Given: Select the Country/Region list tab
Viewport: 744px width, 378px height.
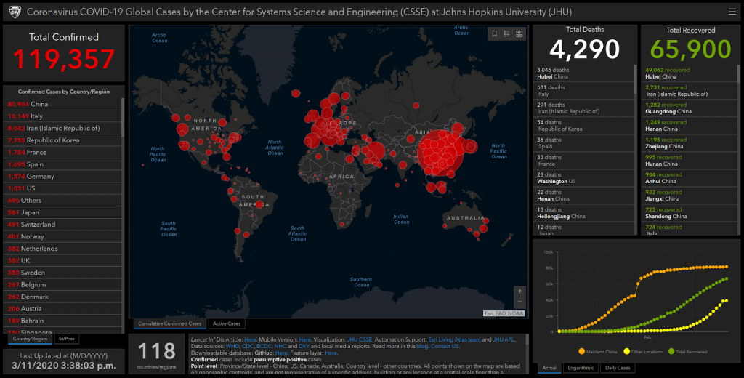Looking at the screenshot, I should (x=30, y=339).
